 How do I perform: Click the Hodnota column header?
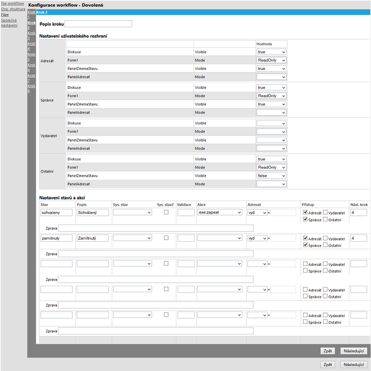264,44
